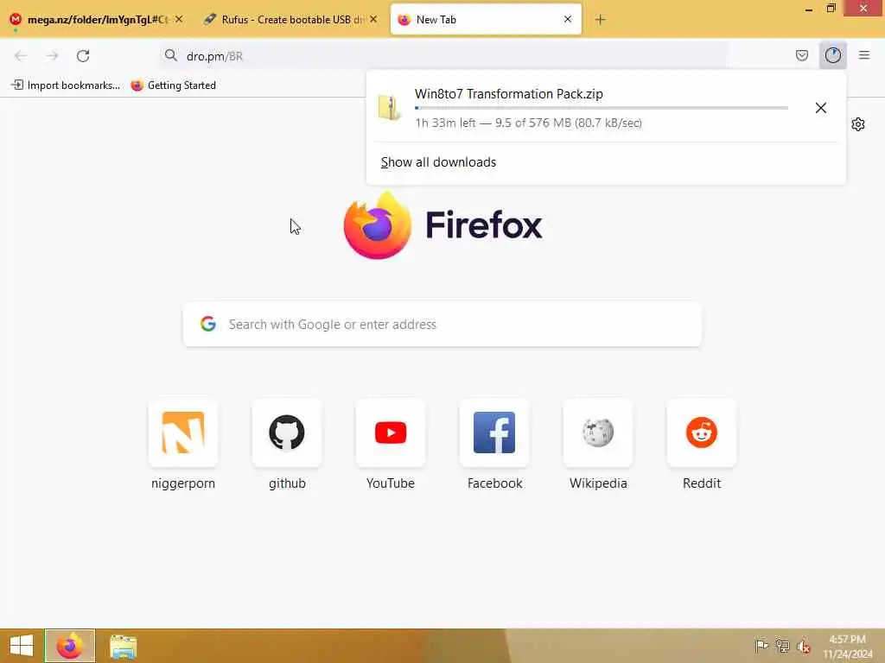This screenshot has width=885, height=663.
Task: Open File Explorer from taskbar
Action: [x=123, y=647]
